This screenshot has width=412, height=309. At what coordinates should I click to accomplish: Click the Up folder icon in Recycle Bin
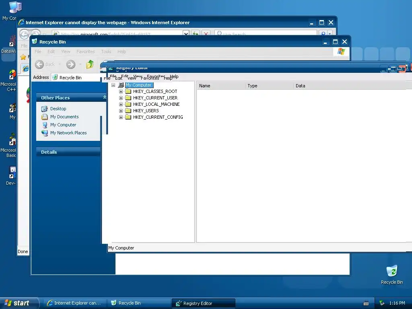[x=90, y=64]
